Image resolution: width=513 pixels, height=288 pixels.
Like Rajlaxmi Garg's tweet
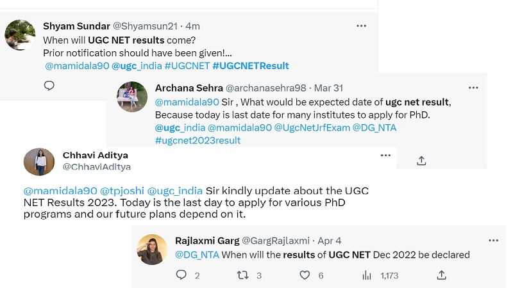pos(305,275)
